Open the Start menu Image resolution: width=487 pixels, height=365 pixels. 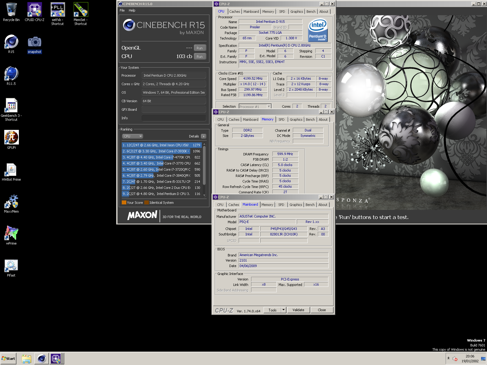9,359
